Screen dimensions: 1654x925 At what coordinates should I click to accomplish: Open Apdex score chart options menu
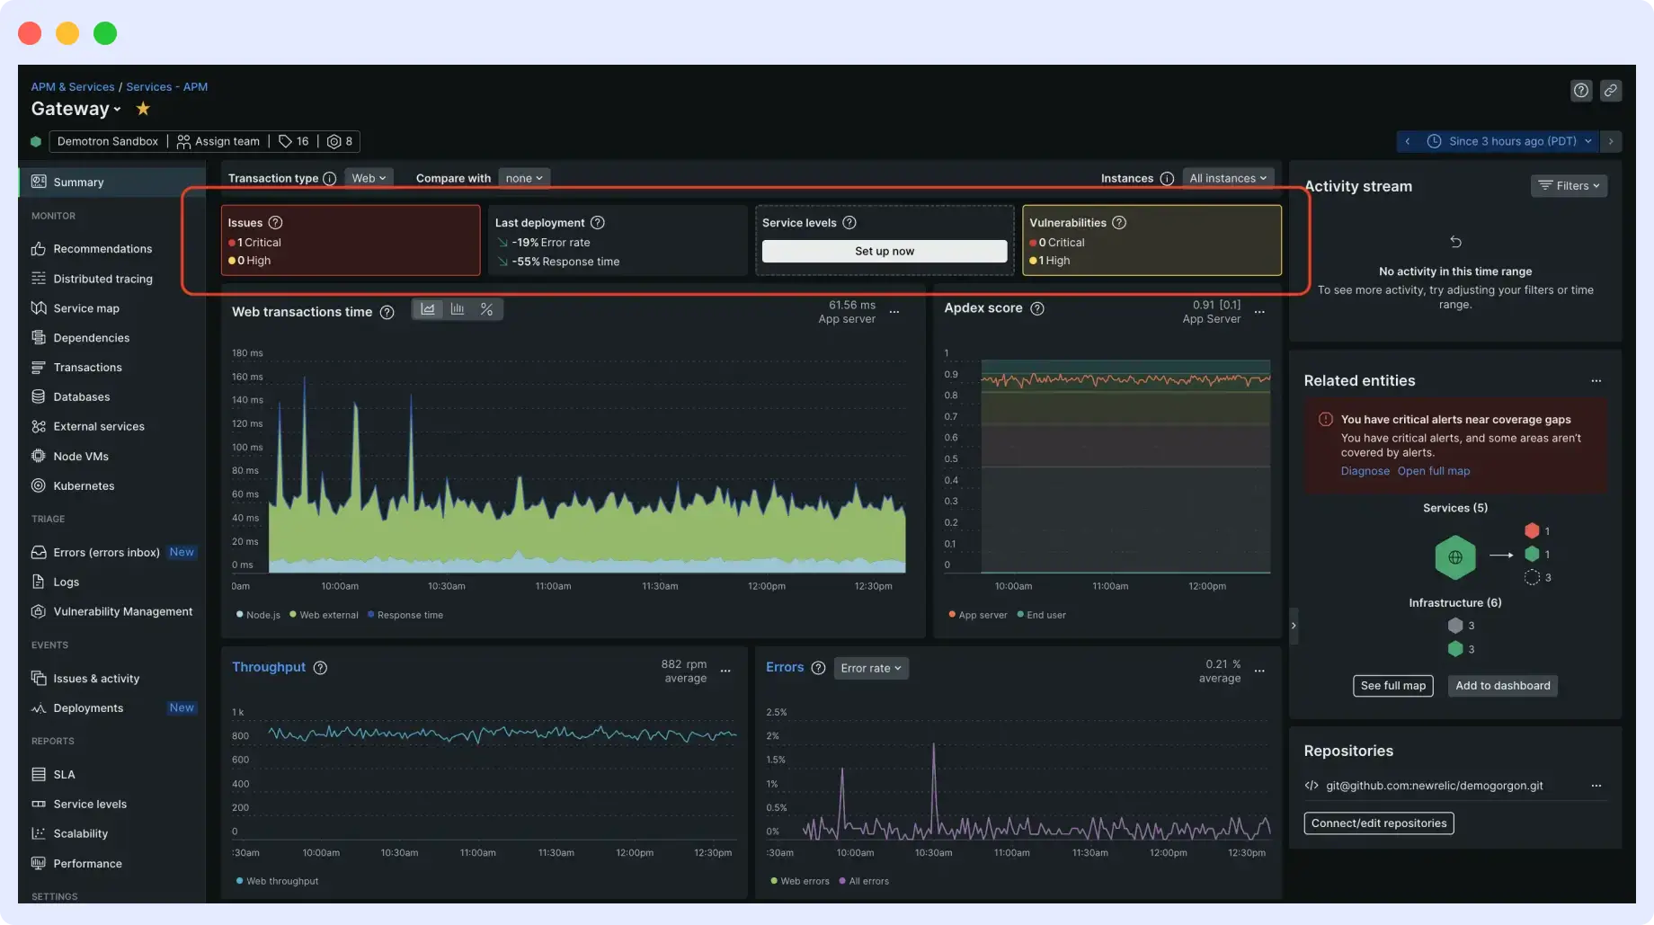tap(1259, 312)
